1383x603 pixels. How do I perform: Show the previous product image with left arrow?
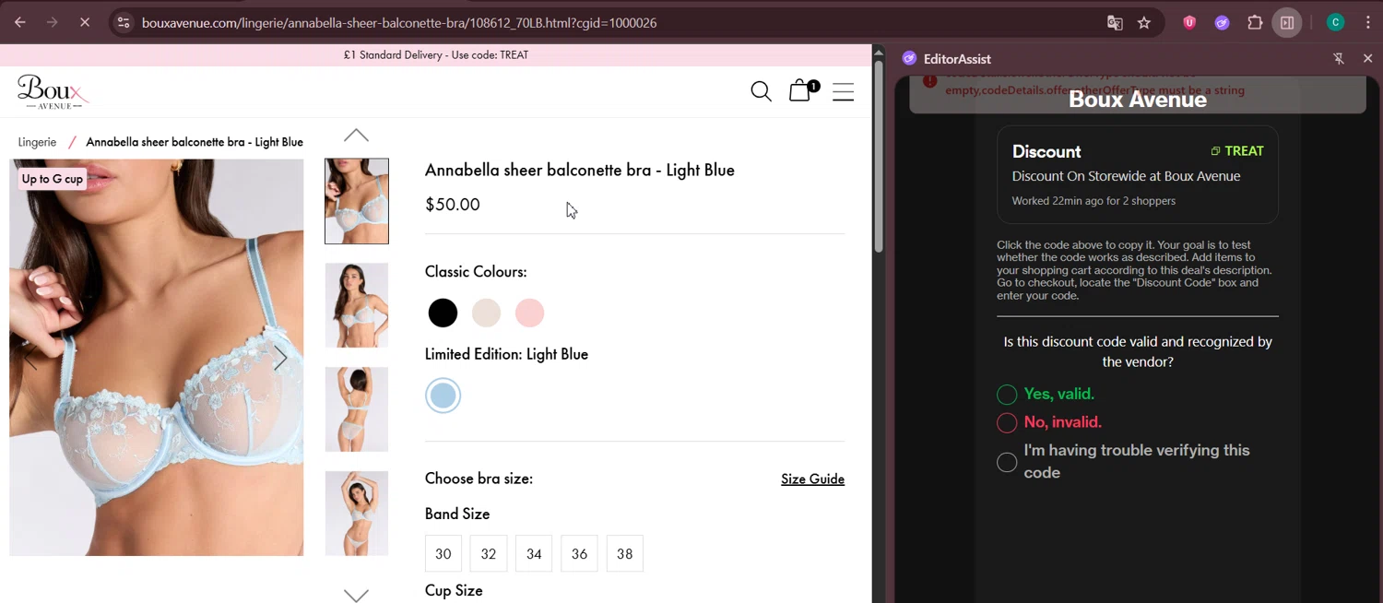click(x=30, y=358)
